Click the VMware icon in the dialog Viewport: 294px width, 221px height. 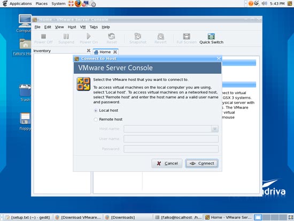83,84
